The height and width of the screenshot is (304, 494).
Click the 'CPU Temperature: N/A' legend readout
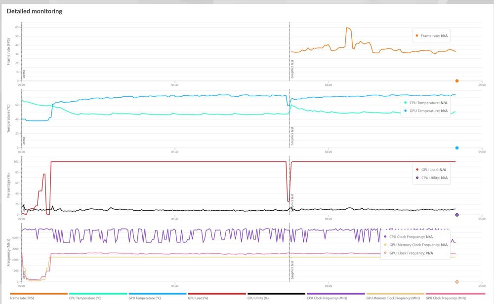click(x=426, y=103)
